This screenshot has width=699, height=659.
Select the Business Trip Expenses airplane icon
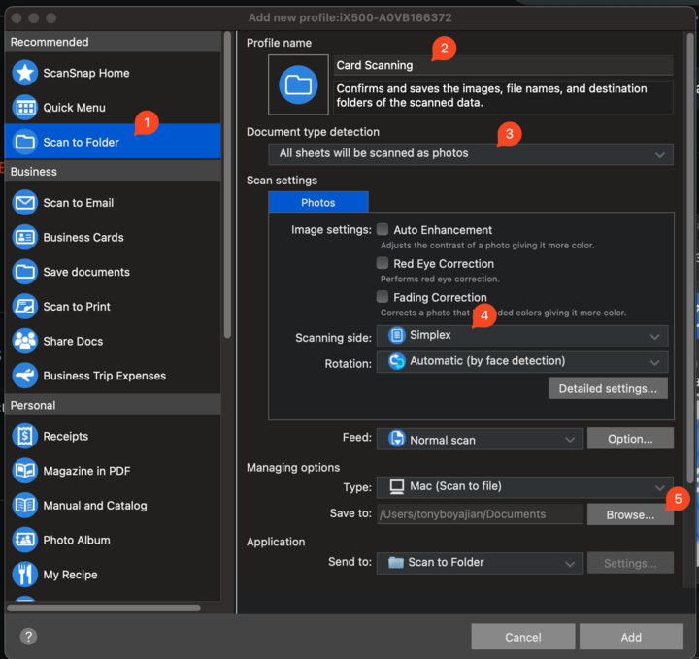pos(25,376)
